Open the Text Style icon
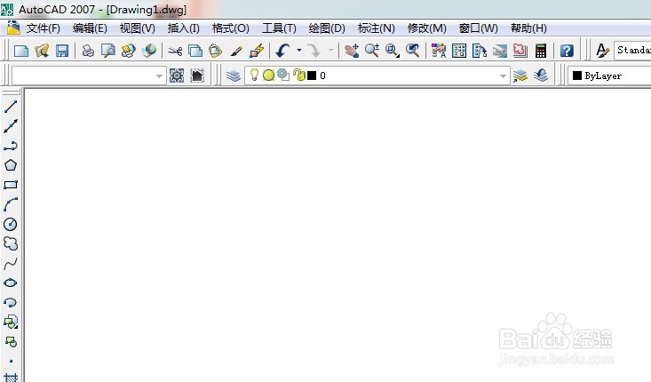Screen dimensions: 651x382 point(602,51)
